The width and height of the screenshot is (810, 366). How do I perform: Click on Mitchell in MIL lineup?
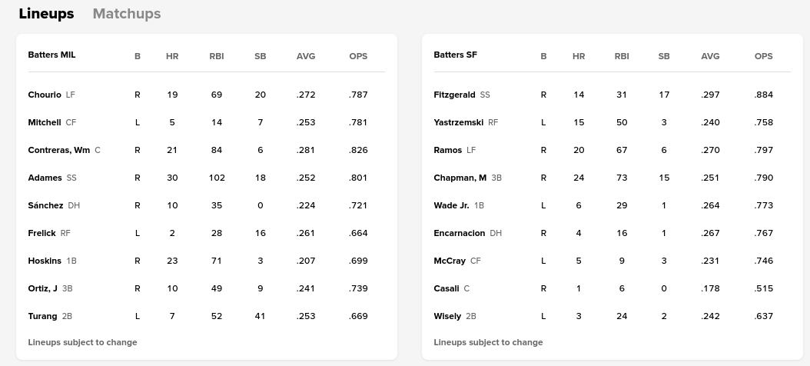point(45,122)
